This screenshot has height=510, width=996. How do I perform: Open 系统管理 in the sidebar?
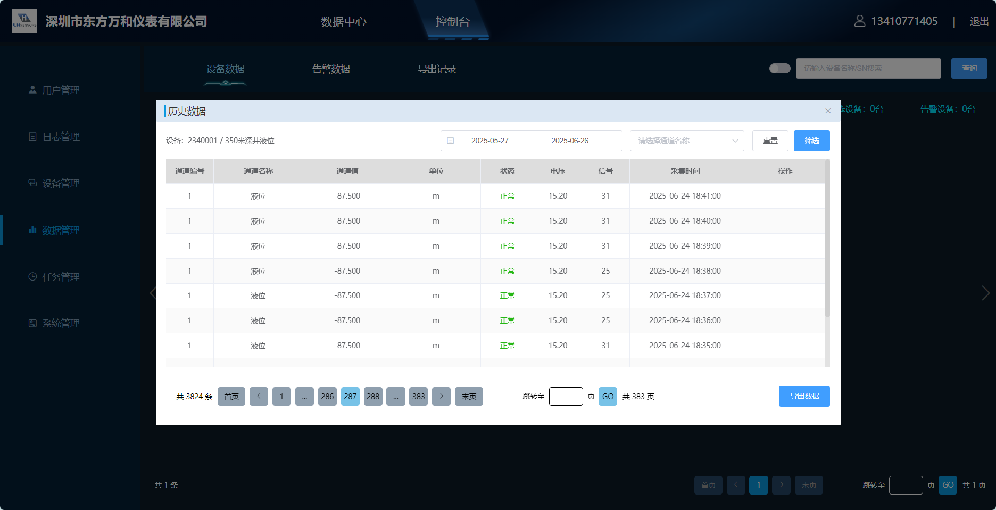click(61, 324)
